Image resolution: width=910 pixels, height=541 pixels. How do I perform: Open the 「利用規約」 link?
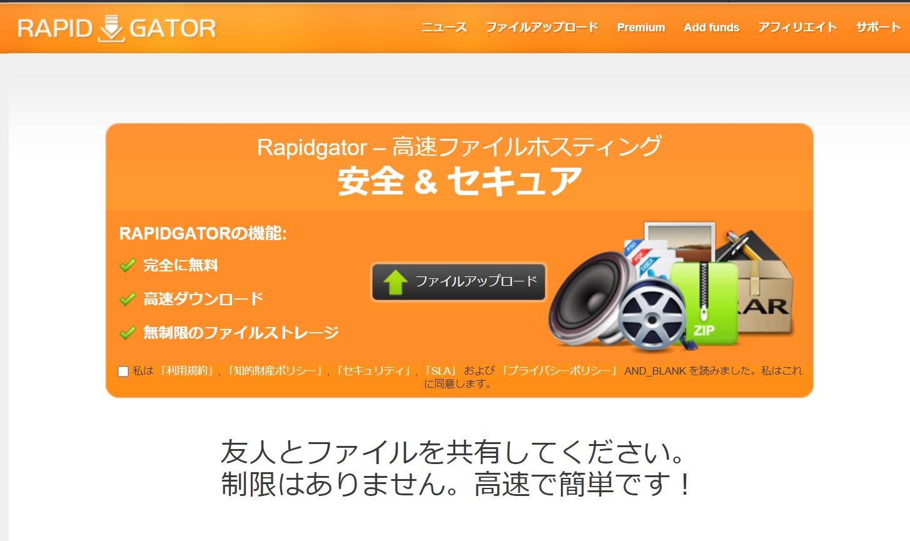coord(187,371)
